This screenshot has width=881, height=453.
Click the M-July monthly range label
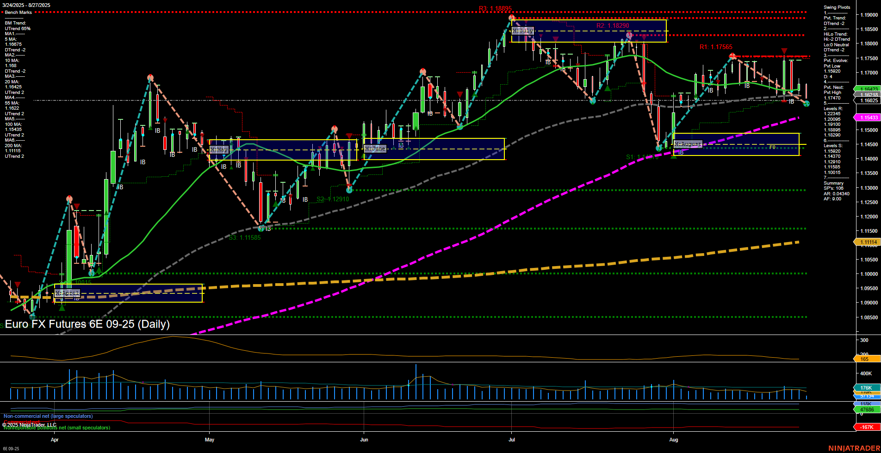523,31
